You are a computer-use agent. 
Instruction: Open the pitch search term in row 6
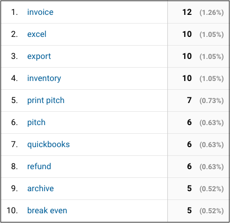coord(36,123)
